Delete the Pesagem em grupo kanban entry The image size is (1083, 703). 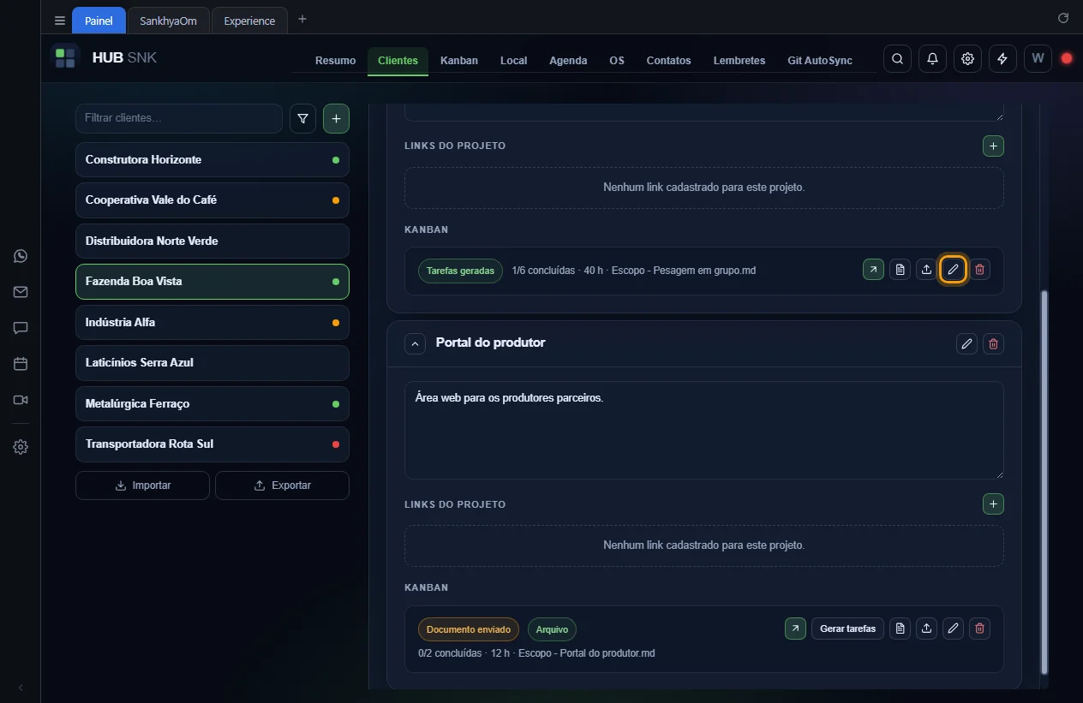point(980,270)
